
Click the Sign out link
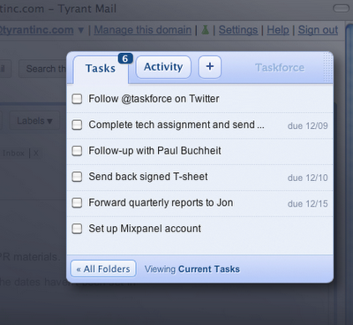point(318,30)
